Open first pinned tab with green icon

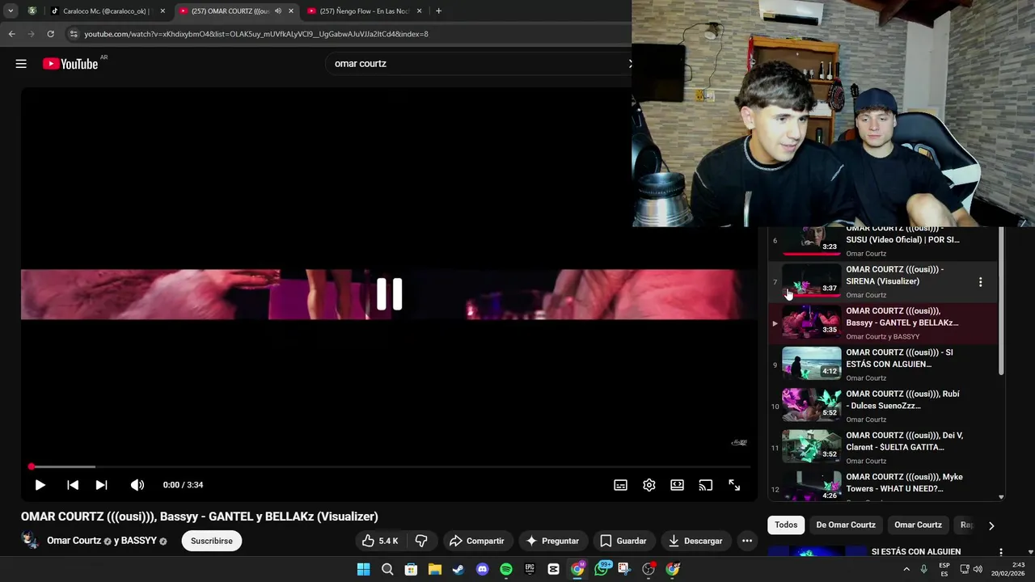coord(32,11)
